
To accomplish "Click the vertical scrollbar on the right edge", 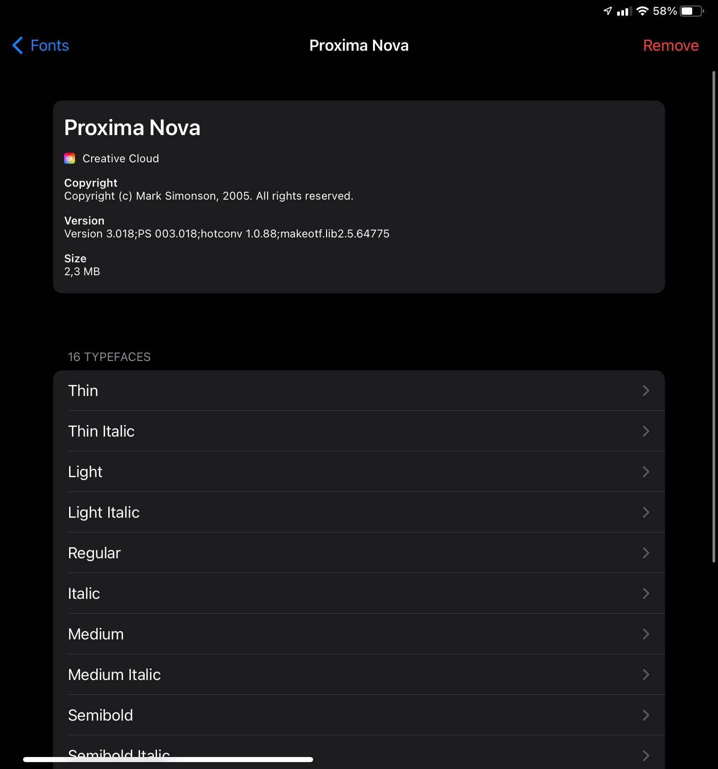I will (713, 317).
